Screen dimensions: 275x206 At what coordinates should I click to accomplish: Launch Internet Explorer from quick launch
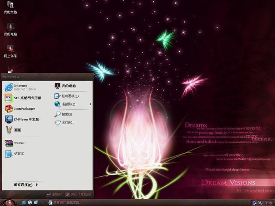click(24, 203)
